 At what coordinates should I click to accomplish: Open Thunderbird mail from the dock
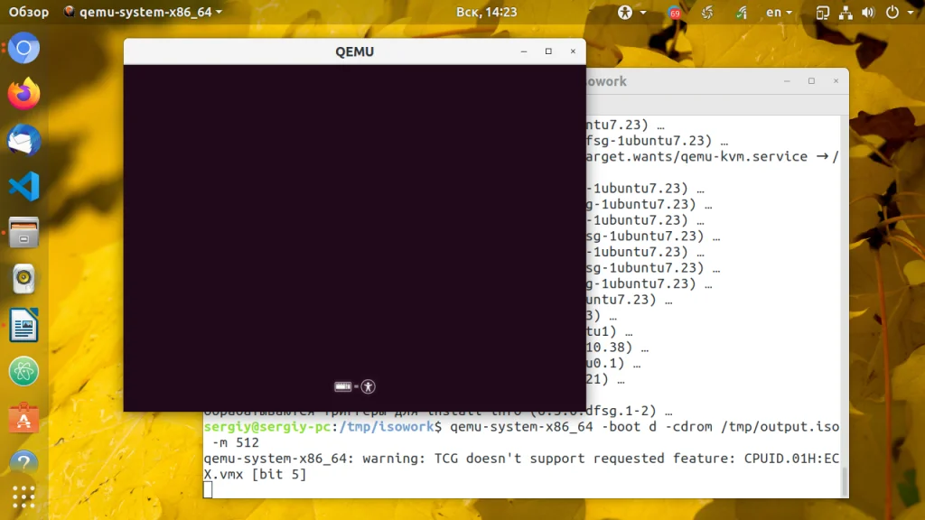click(23, 140)
